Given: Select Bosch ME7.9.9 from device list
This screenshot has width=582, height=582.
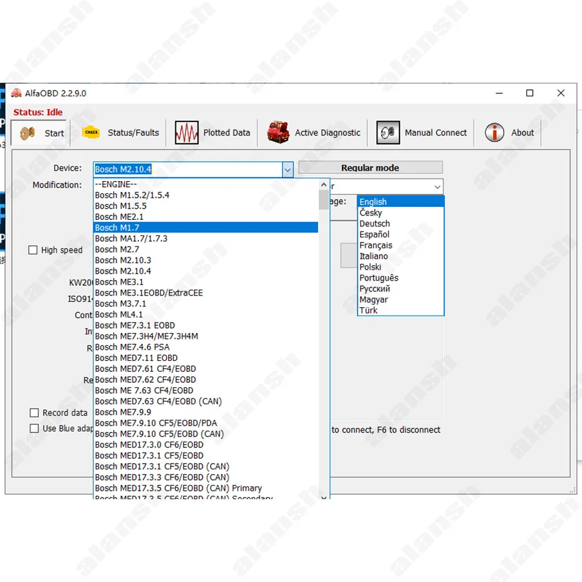Looking at the screenshot, I should pyautogui.click(x=123, y=412).
